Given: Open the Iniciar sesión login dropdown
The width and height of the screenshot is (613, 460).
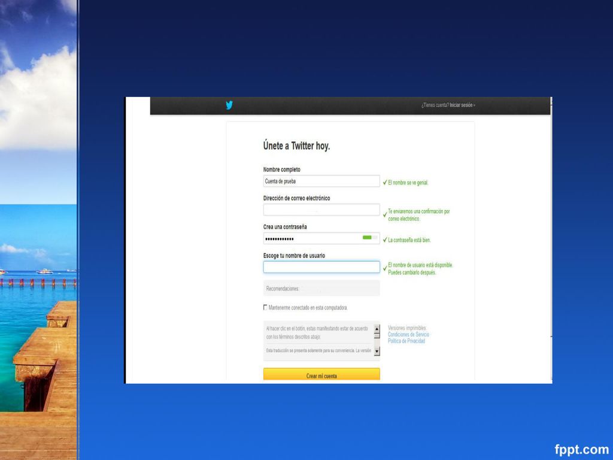Looking at the screenshot, I should (462, 105).
